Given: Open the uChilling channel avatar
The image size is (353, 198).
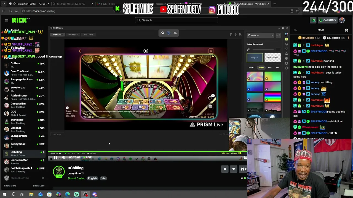Looking at the screenshot, I should [59, 172].
